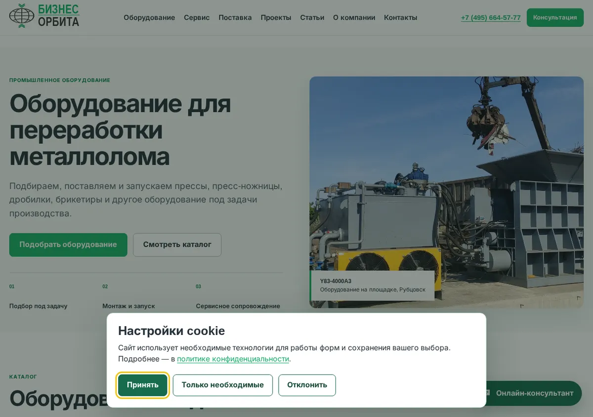593x417 pixels.
Task: Choose Только необходимые cookies
Action: point(223,385)
